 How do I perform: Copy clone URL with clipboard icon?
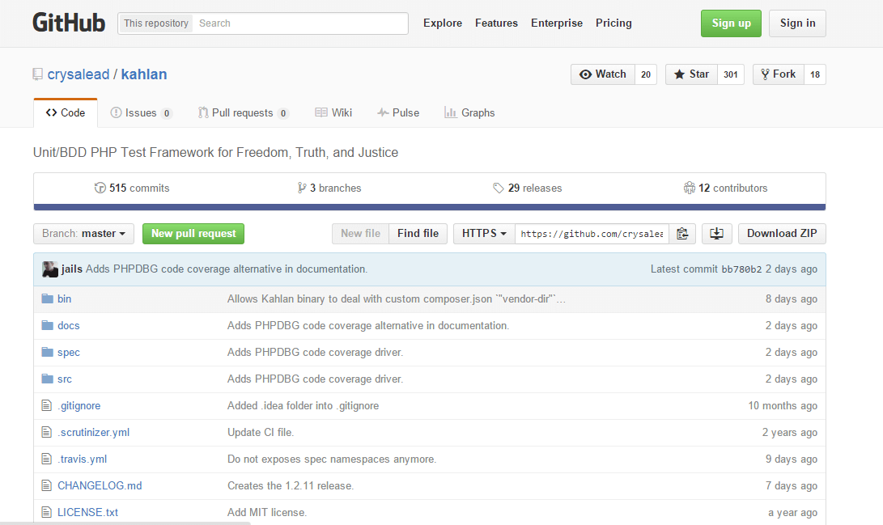point(682,234)
